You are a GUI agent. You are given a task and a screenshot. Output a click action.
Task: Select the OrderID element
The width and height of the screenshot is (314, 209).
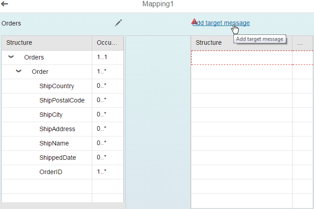[x=51, y=172]
